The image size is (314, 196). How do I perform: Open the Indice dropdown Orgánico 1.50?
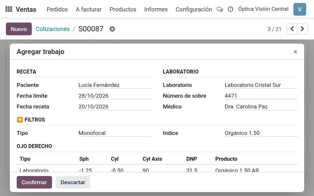261,133
